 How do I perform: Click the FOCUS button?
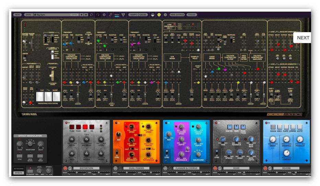click(x=192, y=15)
